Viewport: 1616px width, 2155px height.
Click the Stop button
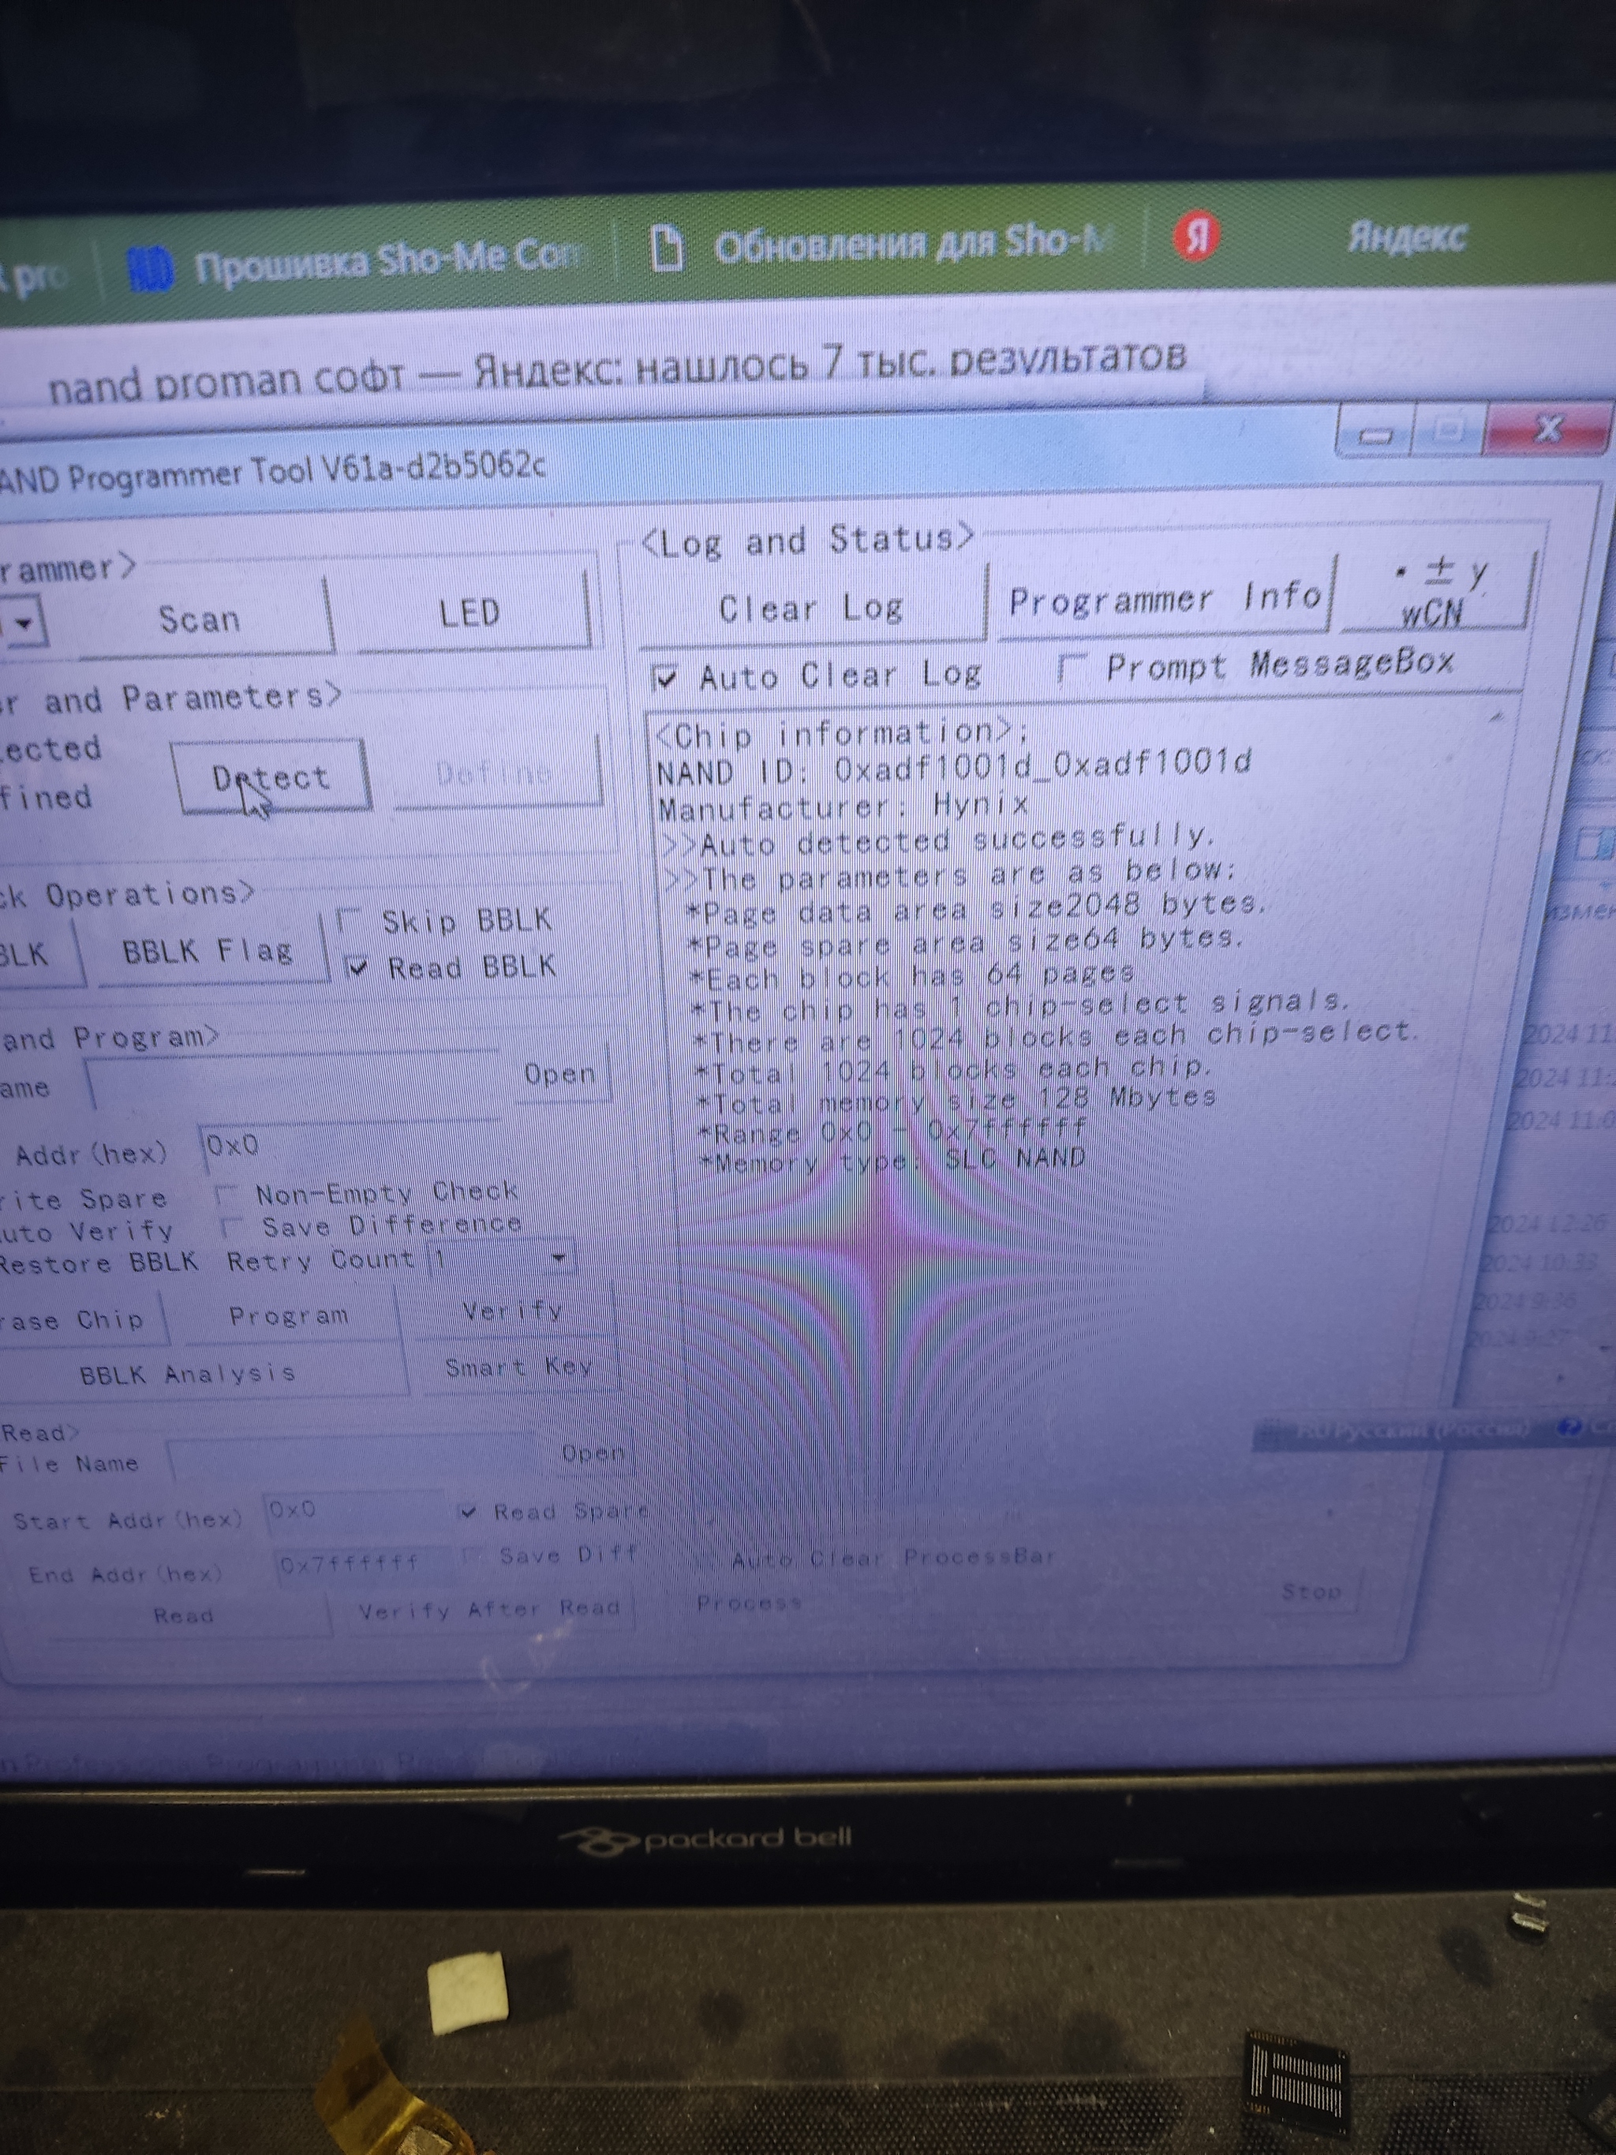(1311, 1592)
